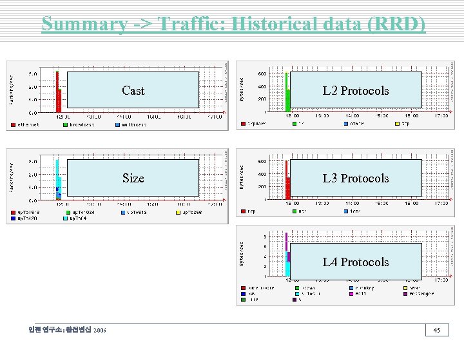
Task: Click blue 'other' legend swatch in L2 chart
Action: 346,124
